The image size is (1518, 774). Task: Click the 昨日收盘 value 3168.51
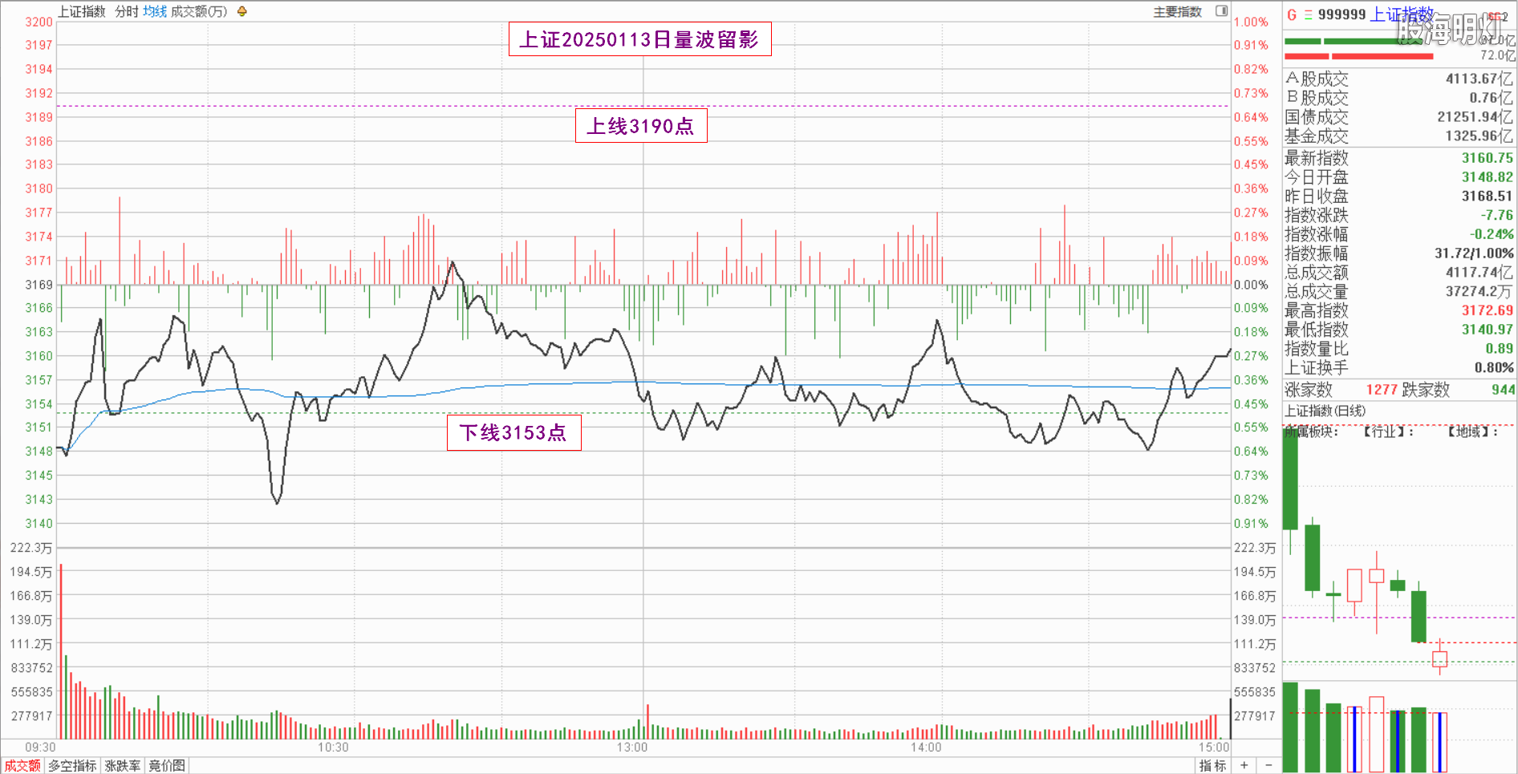tap(1487, 197)
